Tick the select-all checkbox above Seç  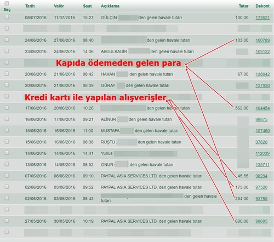(7, 3)
